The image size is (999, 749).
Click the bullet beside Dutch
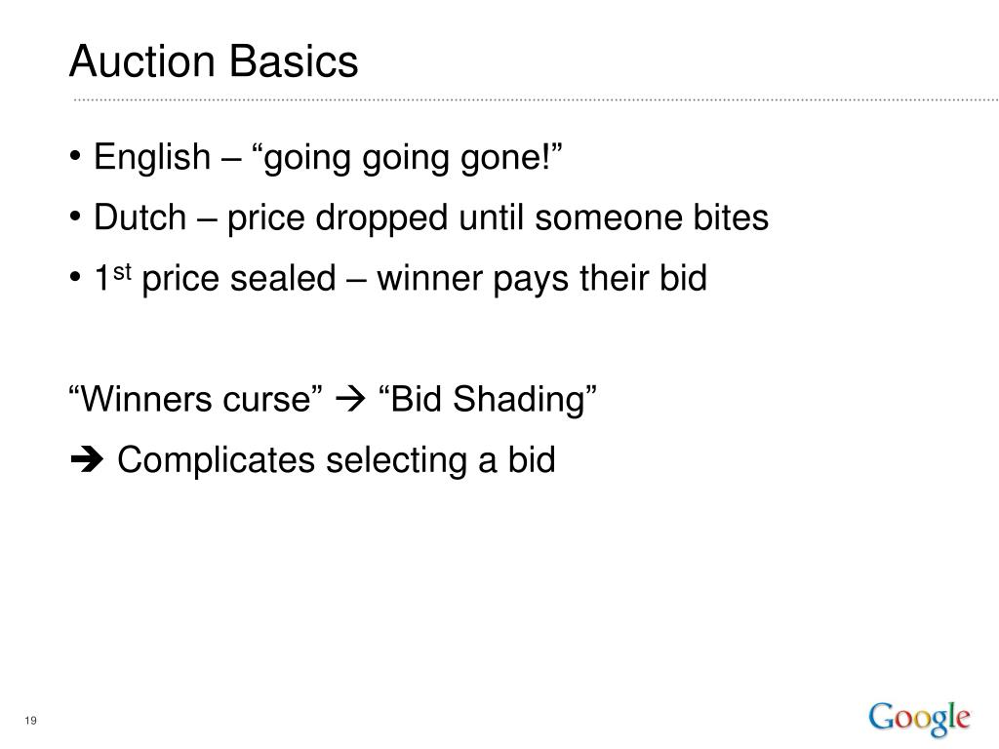[x=75, y=217]
